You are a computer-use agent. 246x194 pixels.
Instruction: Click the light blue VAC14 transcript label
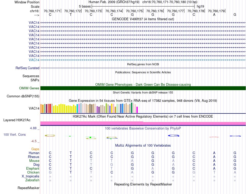[34, 60]
